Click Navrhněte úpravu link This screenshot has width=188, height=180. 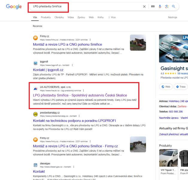pyautogui.click(x=169, y=118)
